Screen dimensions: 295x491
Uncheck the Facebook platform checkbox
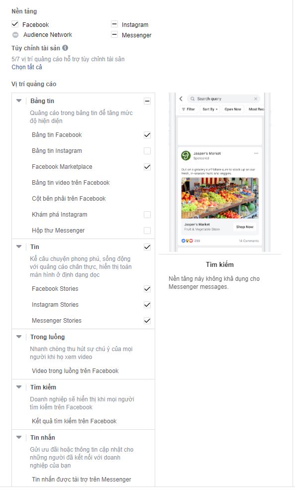15,24
